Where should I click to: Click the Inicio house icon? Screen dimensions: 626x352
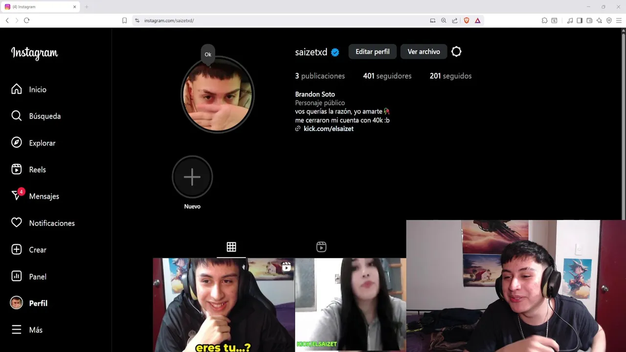point(17,89)
